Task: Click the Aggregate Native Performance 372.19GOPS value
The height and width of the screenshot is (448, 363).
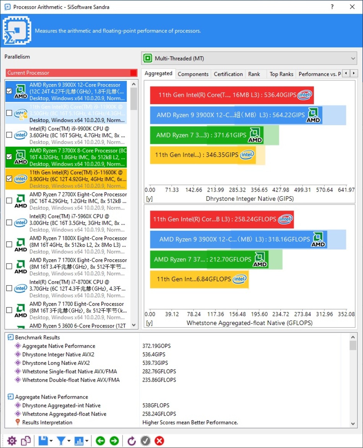Action: [156, 346]
